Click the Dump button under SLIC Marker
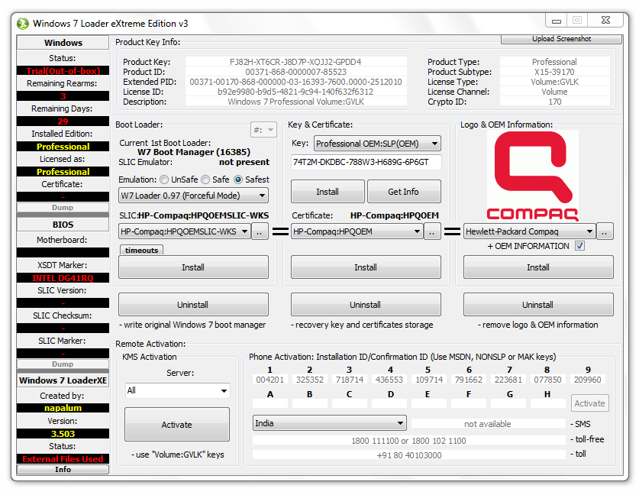Viewport: 639px width, 495px height. tap(63, 364)
